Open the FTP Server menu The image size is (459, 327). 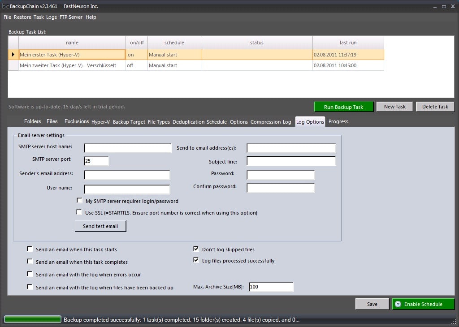71,17
